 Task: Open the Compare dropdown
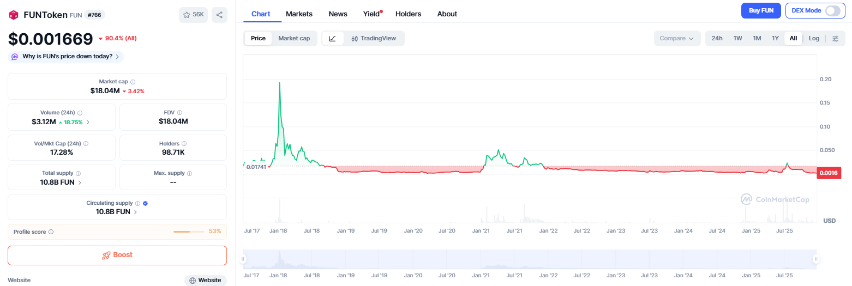tap(676, 38)
